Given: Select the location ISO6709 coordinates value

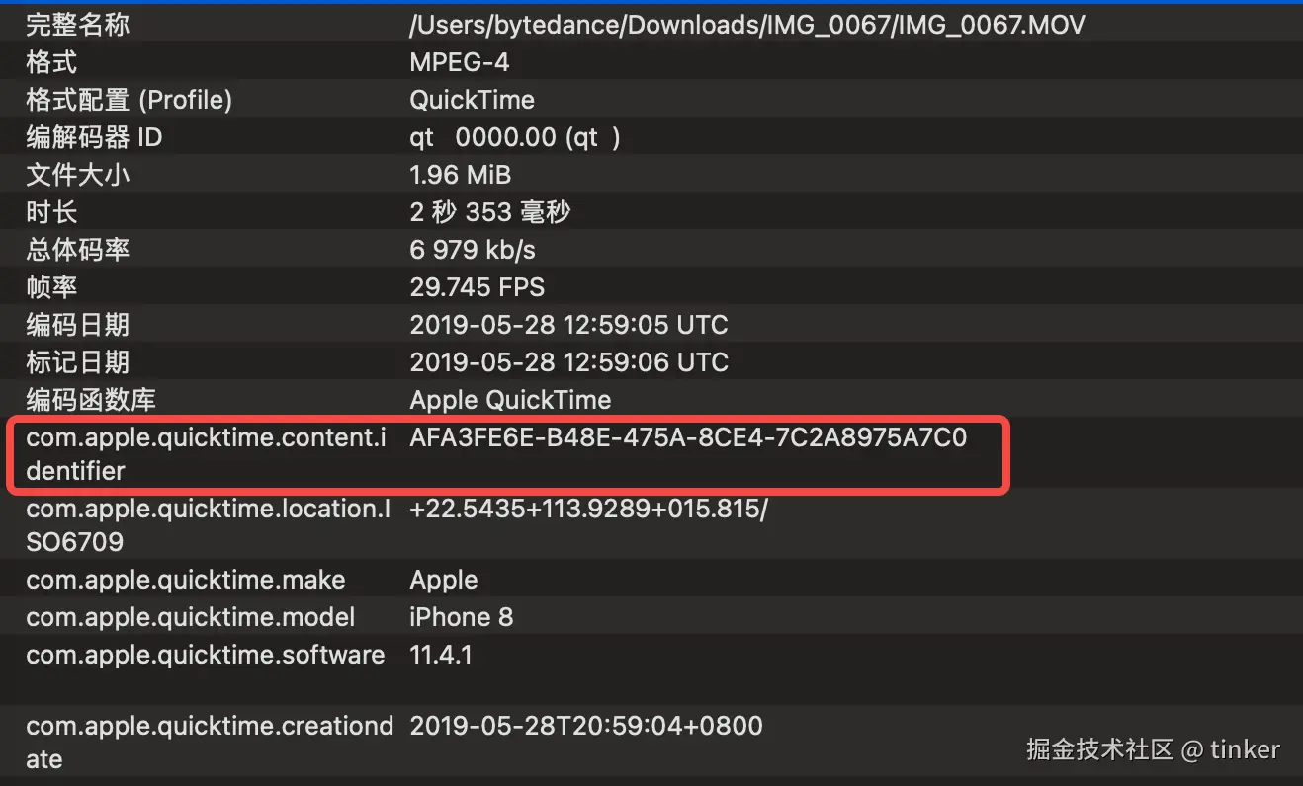Looking at the screenshot, I should click(588, 510).
